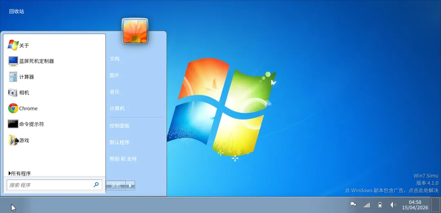Open the Action Center flag tray icon
Image resolution: width=441 pixels, height=213 pixels.
click(x=353, y=205)
